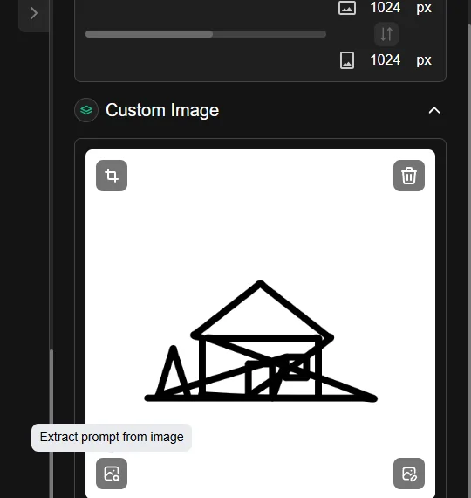Adjust the image size slider track
This screenshot has height=498, width=471.
tap(206, 34)
